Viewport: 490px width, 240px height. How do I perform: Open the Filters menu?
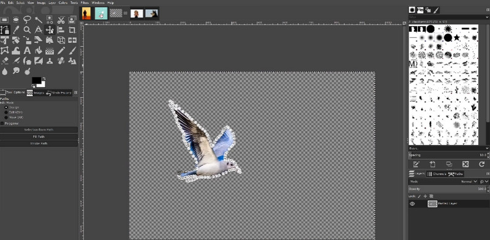(85, 2)
